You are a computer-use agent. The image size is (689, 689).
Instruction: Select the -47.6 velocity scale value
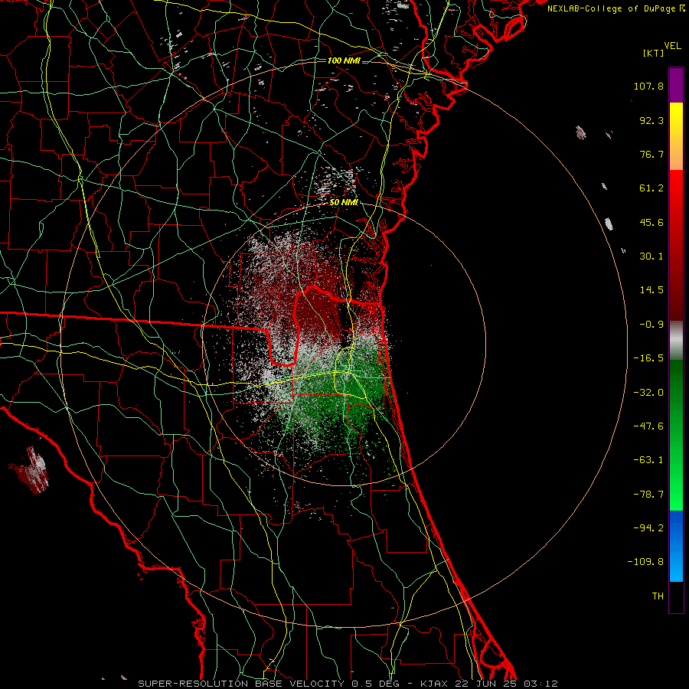tap(648, 426)
